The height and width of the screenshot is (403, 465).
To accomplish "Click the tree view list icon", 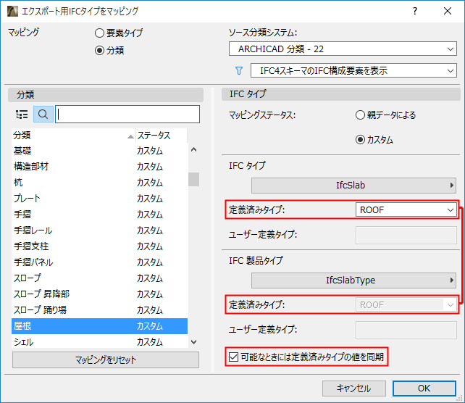I will tap(22, 115).
